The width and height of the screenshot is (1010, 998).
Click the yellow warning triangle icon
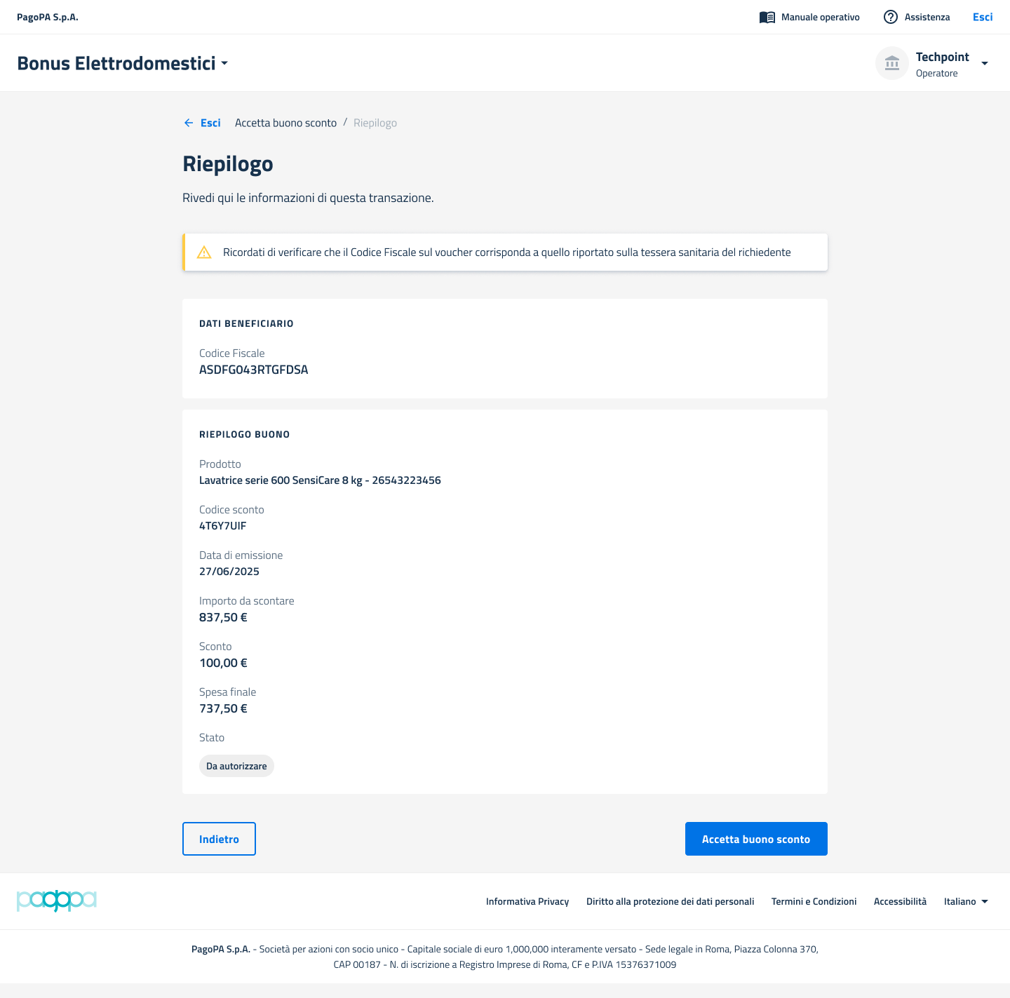pos(204,252)
